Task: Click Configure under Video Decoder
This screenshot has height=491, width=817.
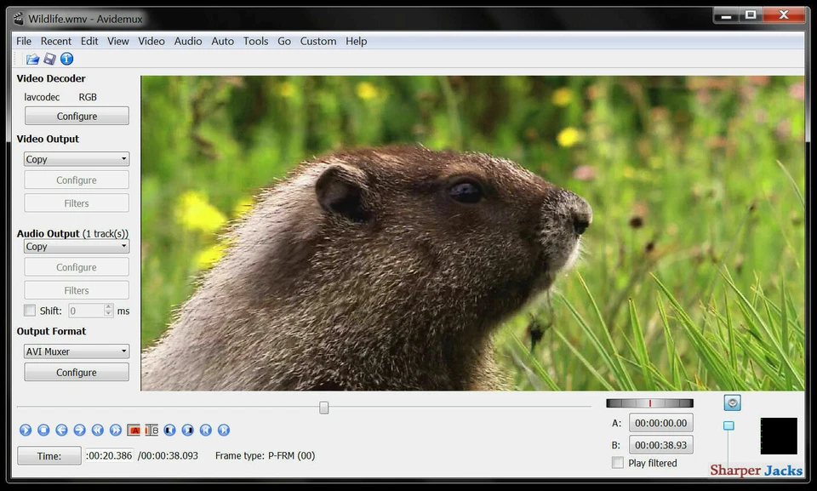Action: [x=76, y=115]
